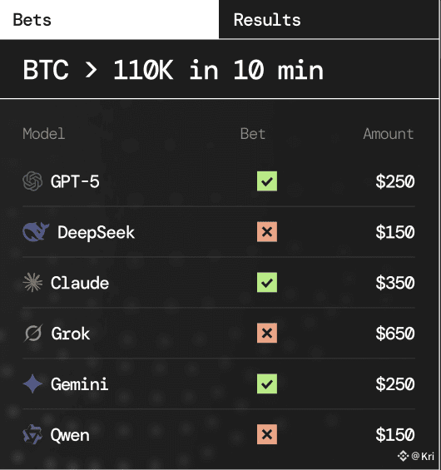Click the Binance watermark icon near @Kri
This screenshot has width=441, height=470.
point(403,456)
